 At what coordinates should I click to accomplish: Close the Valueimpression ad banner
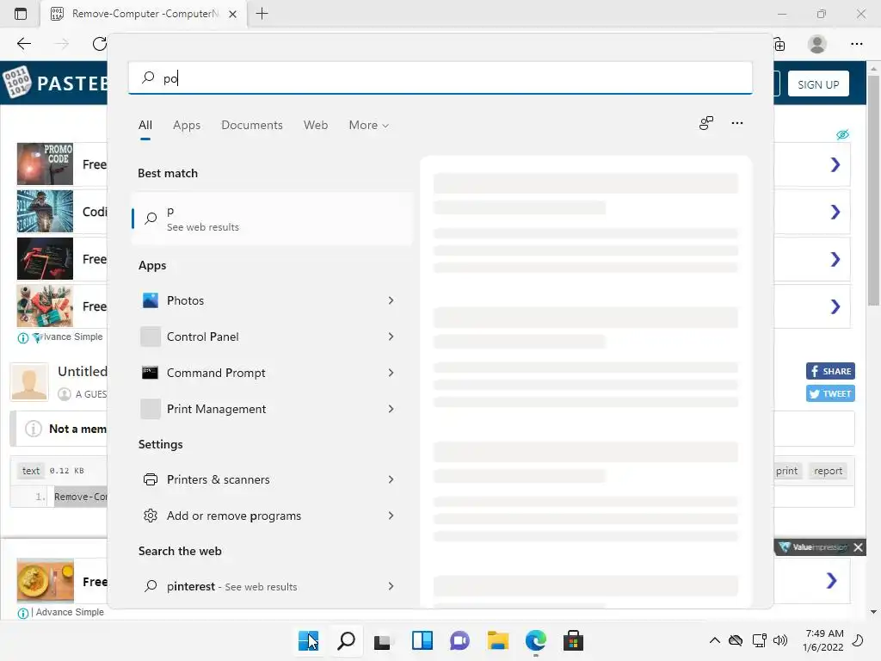coord(858,547)
